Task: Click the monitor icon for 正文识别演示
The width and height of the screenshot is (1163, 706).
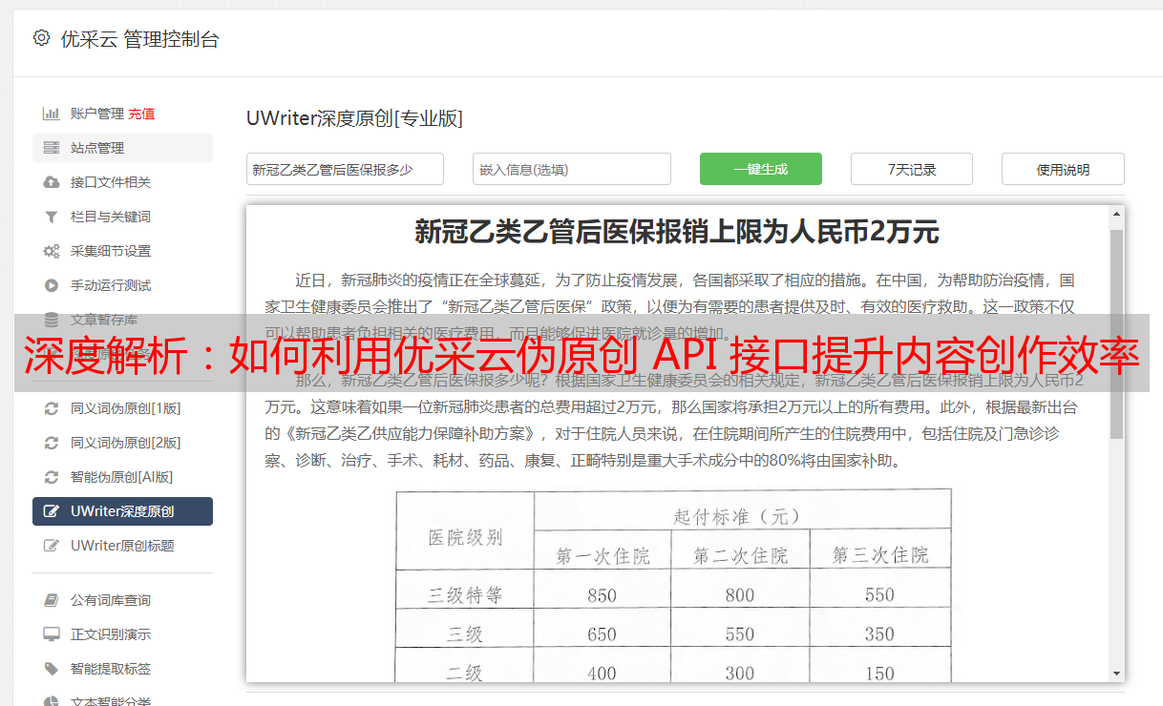Action: pos(52,634)
